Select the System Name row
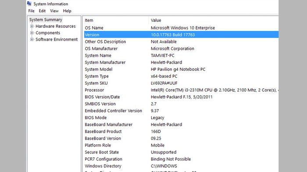 coord(181,55)
